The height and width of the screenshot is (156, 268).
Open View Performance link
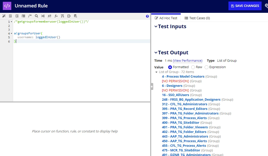coord(187,60)
